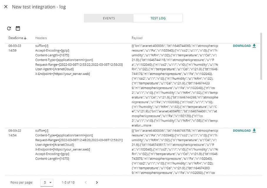Open the calendar date filter

(x=18, y=28)
